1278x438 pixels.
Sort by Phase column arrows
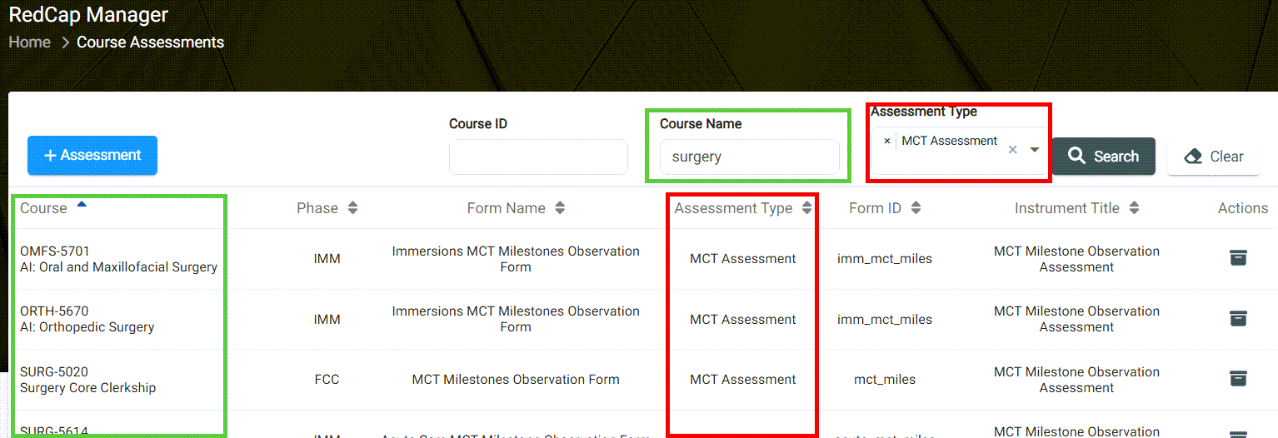click(x=352, y=208)
